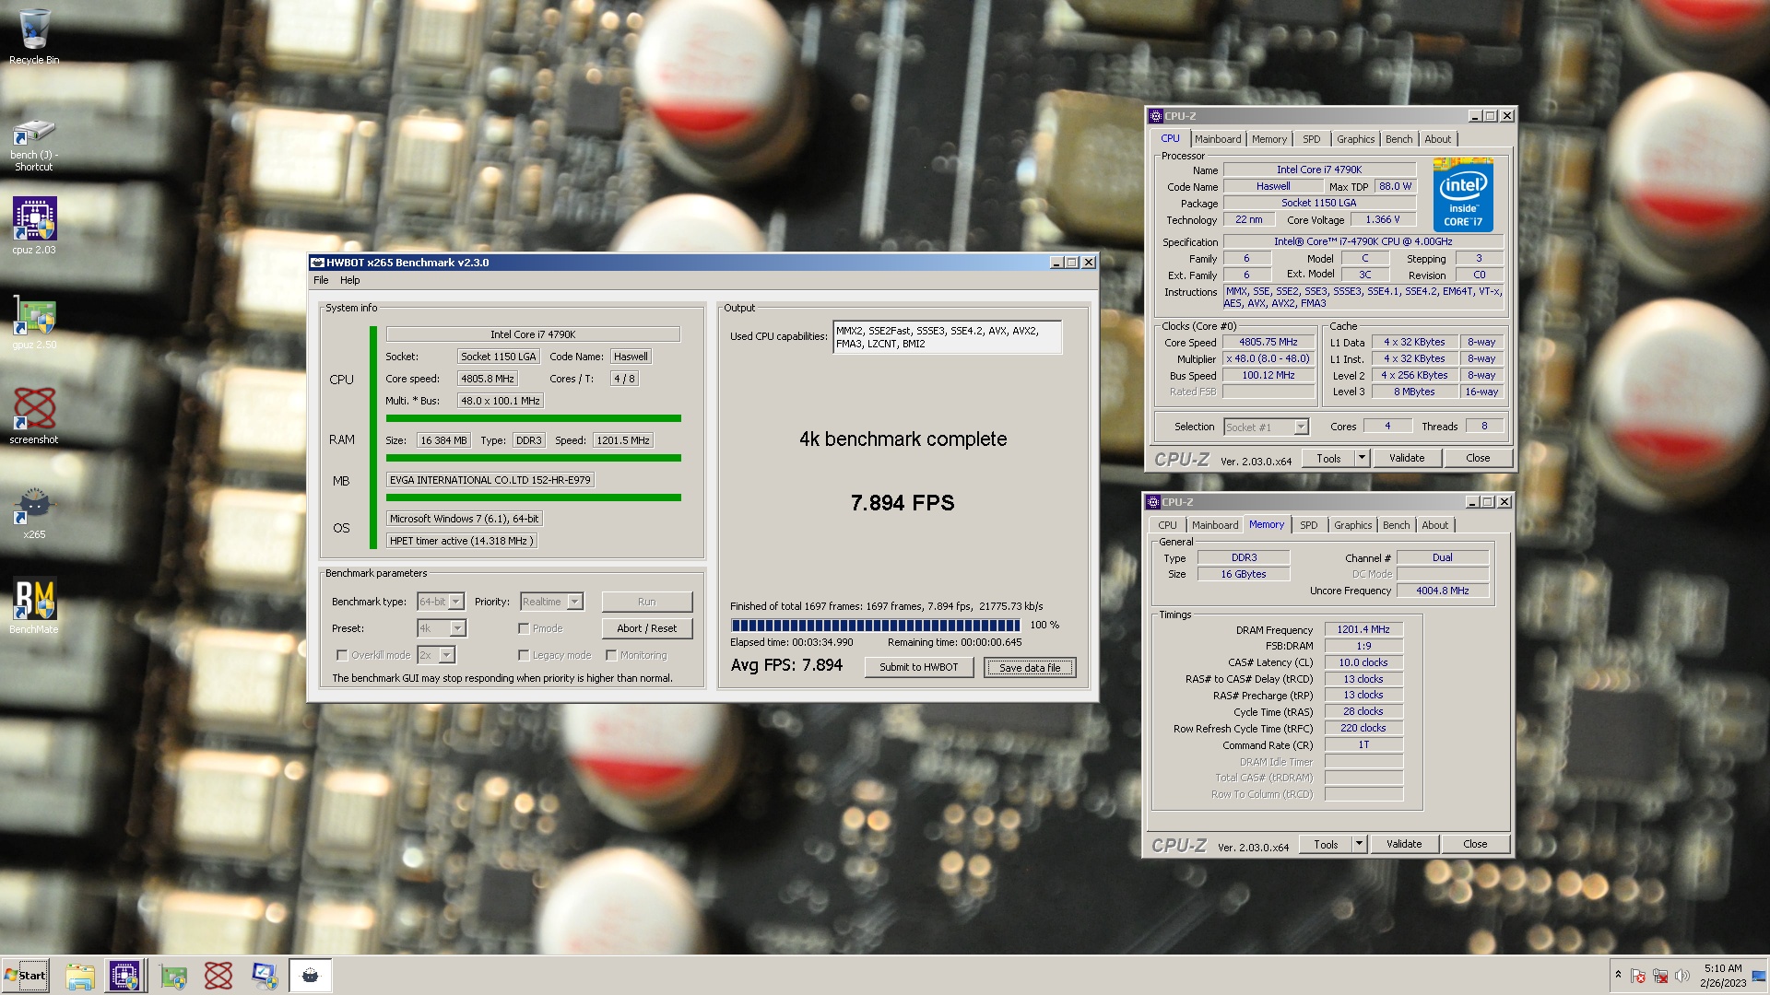Open the volume speaker tray icon
The width and height of the screenshot is (1770, 995).
(x=1682, y=976)
